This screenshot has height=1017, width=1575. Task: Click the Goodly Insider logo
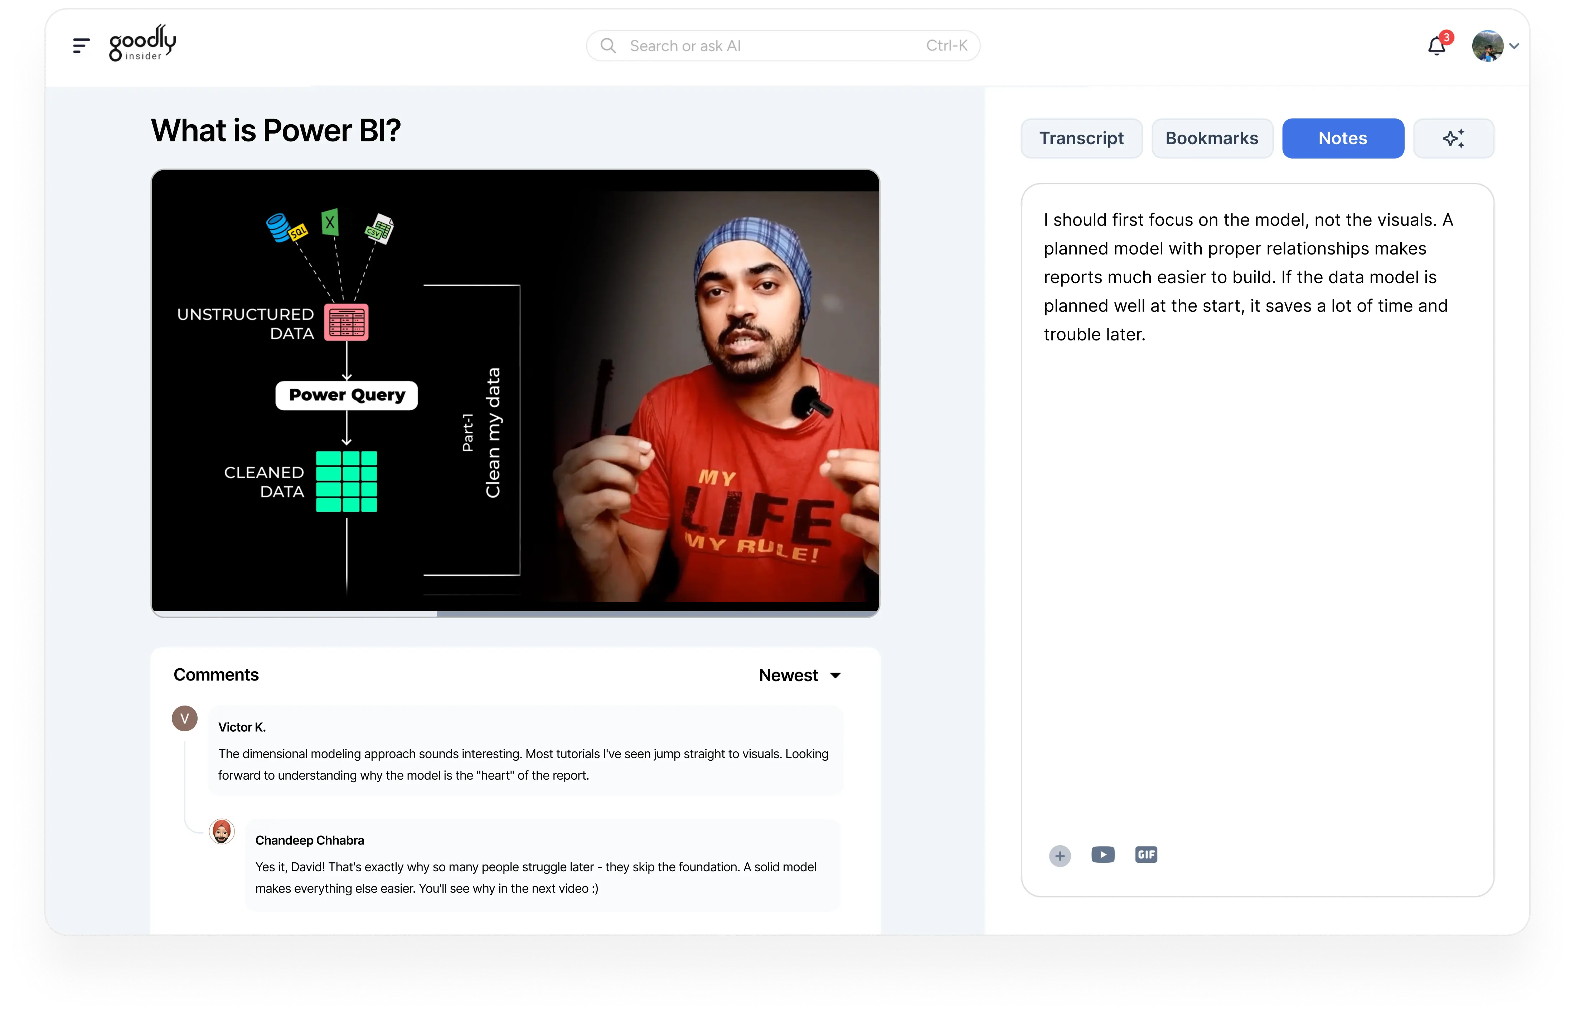click(142, 44)
